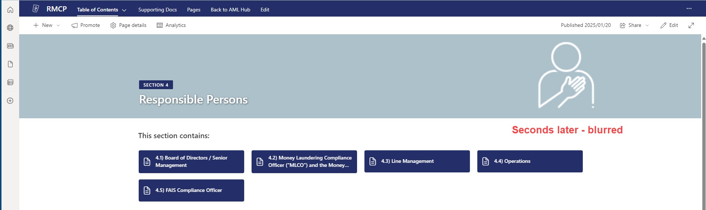Open 4.2) Money Laundering Compliance Officer link
The height and width of the screenshot is (210, 706).
304,161
